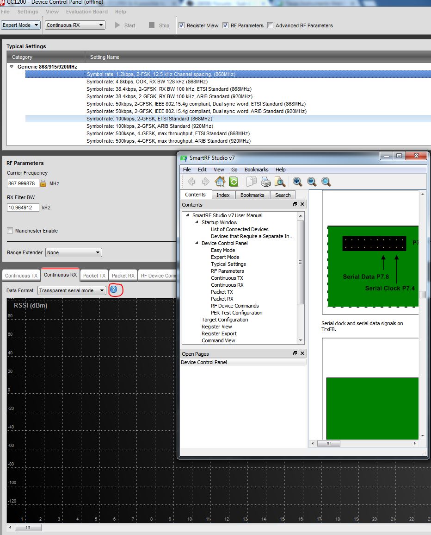Click SmartRF Studio v7 window title icon
431x535 pixels.
(x=184, y=158)
